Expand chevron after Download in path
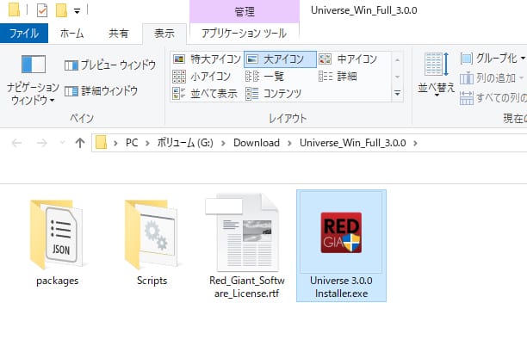 click(289, 143)
